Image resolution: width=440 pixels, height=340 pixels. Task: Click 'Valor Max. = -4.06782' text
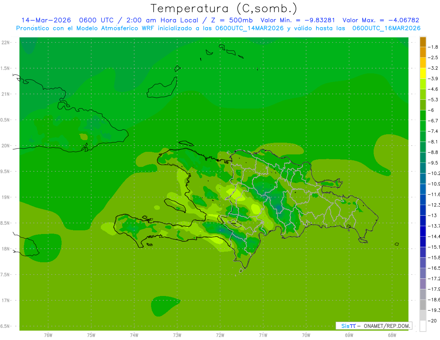(381, 20)
